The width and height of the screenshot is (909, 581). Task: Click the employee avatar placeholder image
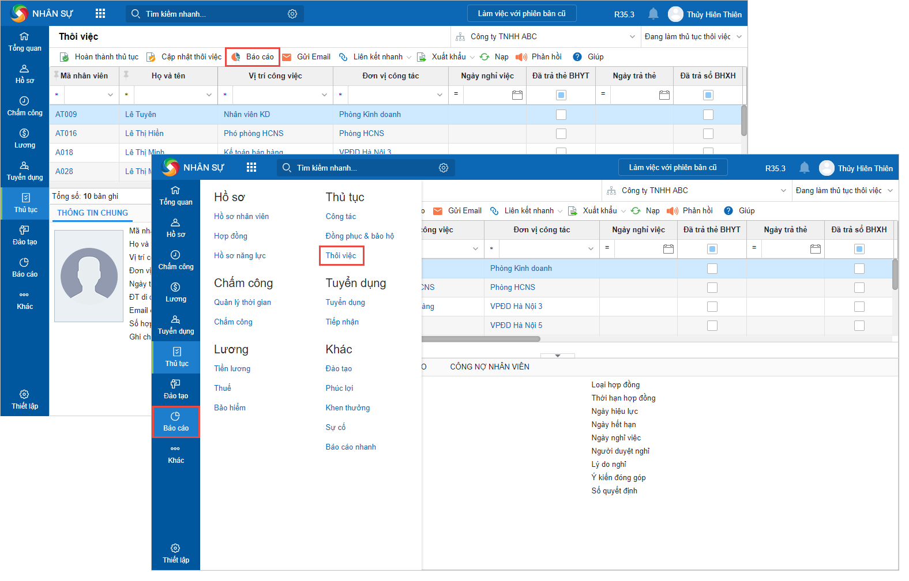pos(89,276)
